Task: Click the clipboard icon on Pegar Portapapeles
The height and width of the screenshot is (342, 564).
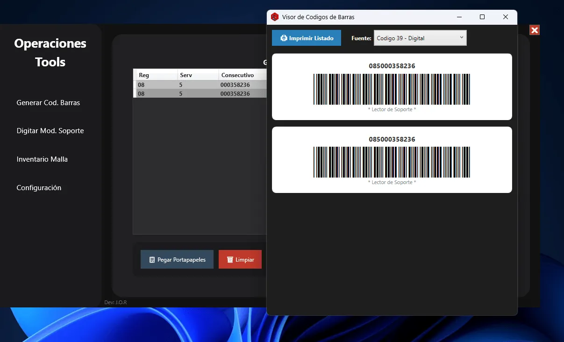Action: coord(152,260)
